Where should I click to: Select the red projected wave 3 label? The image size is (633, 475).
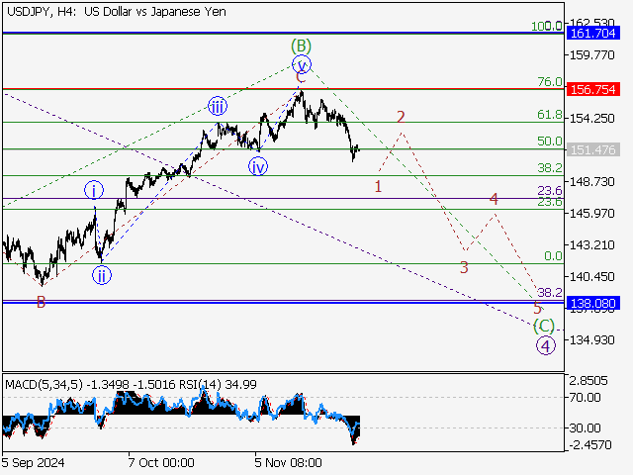(463, 267)
